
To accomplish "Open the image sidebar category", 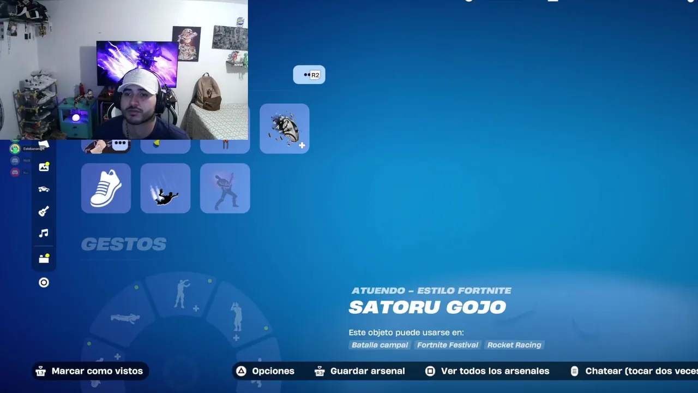I will pyautogui.click(x=44, y=167).
